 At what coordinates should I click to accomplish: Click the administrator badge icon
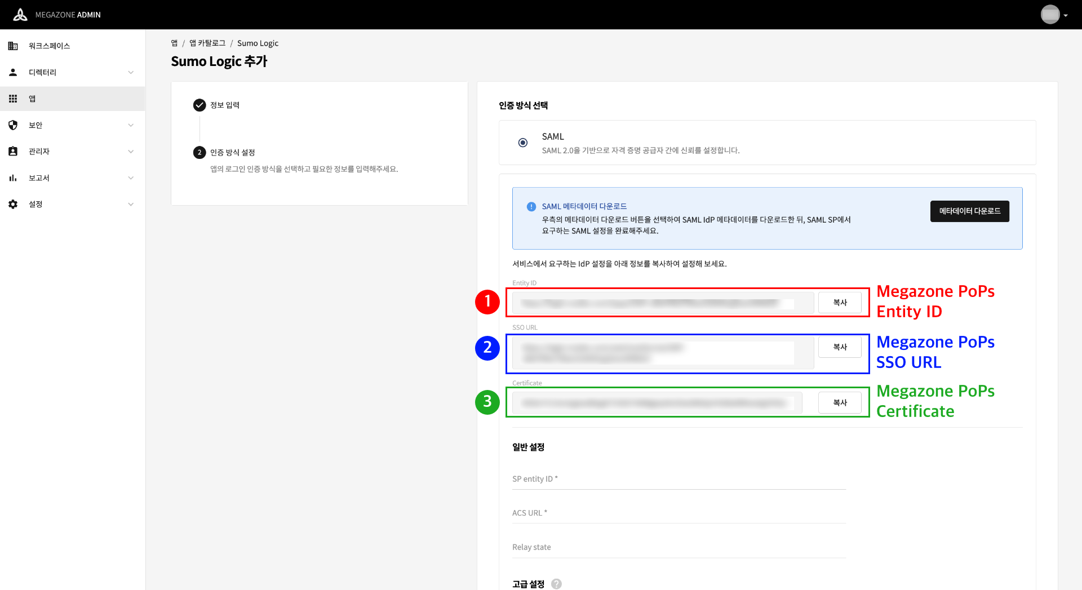pos(13,151)
